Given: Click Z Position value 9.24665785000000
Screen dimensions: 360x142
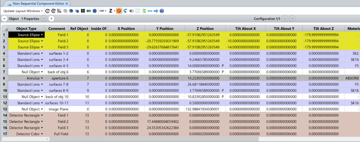Looking at the screenshot, I should pos(205,60).
